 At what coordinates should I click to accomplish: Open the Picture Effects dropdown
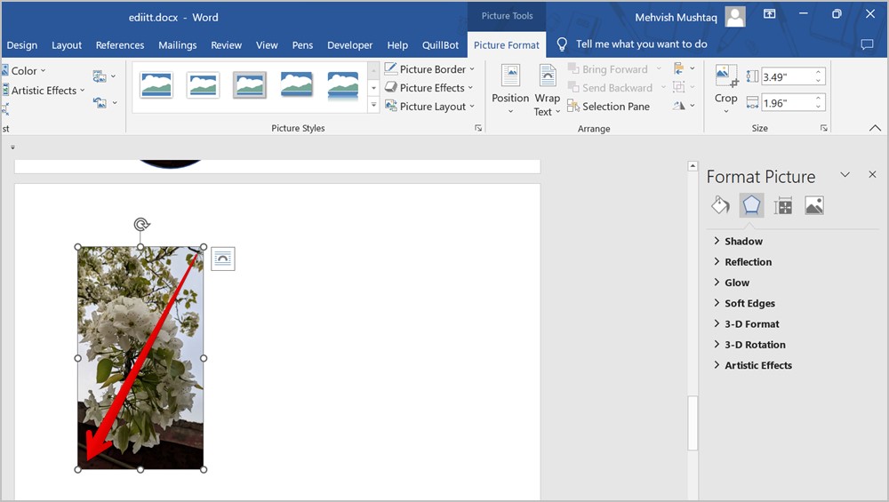[x=431, y=88]
